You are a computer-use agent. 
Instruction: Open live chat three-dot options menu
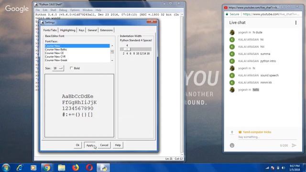tap(296, 22)
